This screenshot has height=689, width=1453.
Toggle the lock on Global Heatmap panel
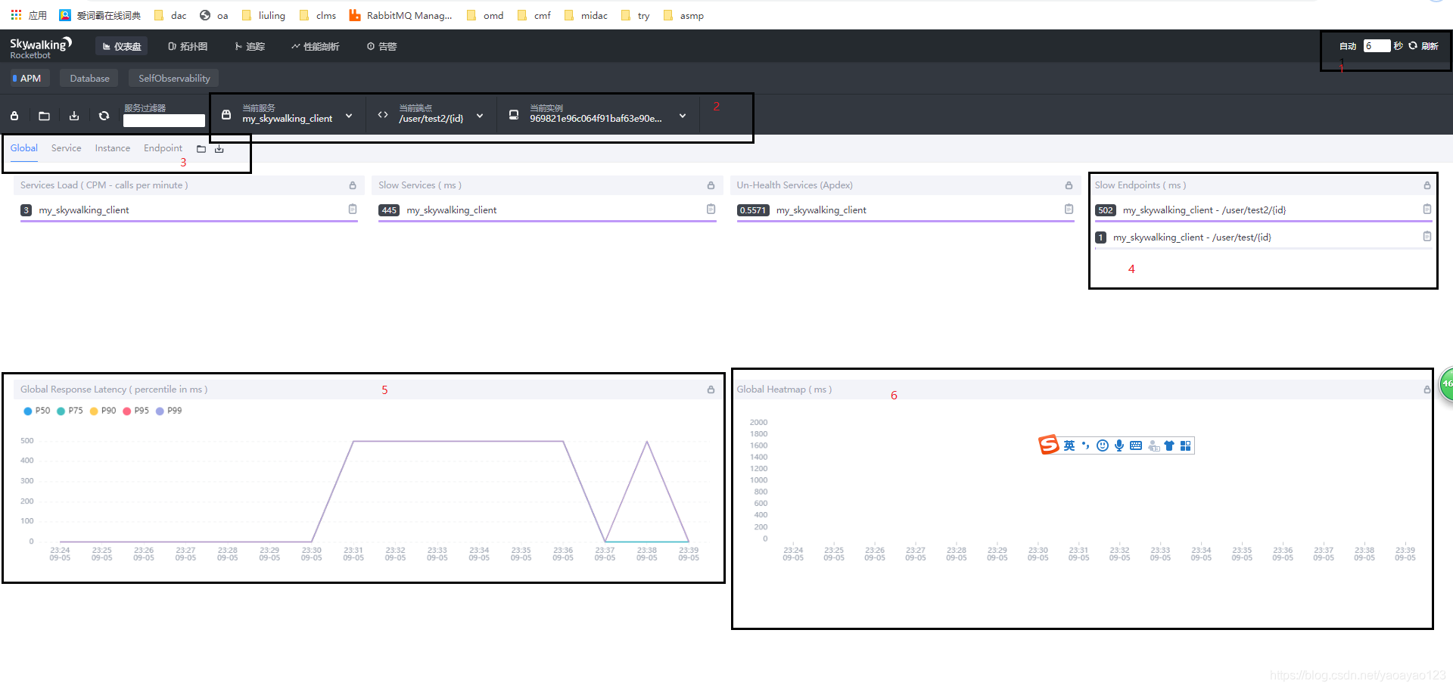click(x=1427, y=390)
